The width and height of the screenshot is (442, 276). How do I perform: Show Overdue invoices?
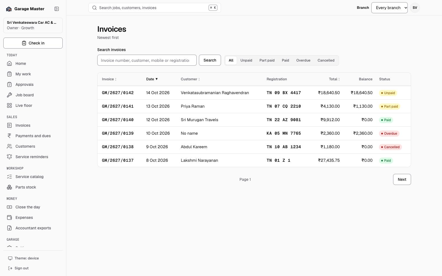303,60
